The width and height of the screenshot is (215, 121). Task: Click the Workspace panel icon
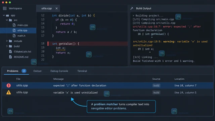(x=5, y=8)
